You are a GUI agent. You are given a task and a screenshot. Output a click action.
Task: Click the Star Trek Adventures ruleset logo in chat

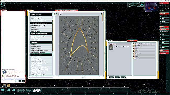tap(4, 72)
